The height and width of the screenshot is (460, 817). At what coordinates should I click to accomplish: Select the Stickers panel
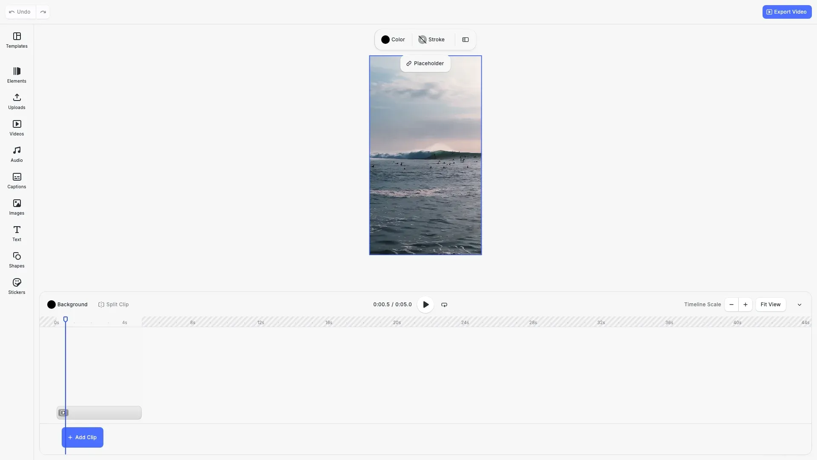click(x=17, y=286)
